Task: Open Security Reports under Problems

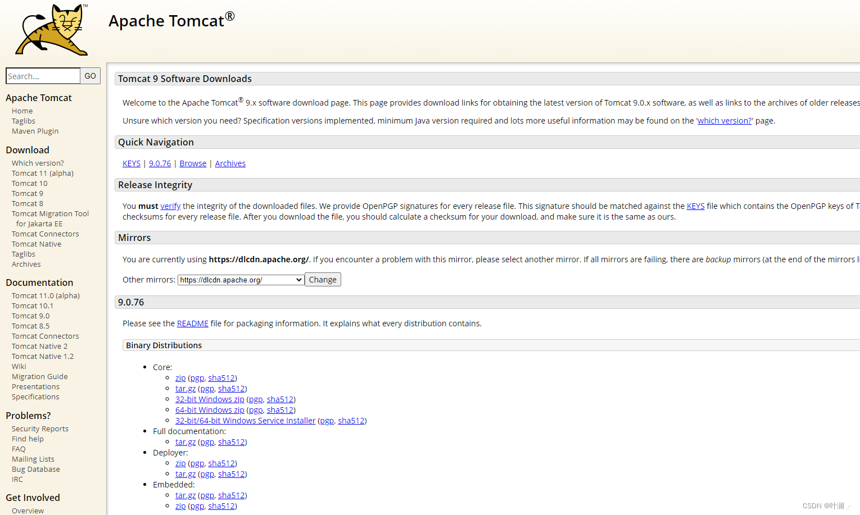Action: click(40, 428)
